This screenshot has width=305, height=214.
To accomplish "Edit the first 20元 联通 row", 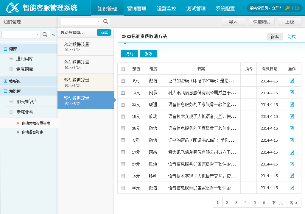I will [292, 104].
